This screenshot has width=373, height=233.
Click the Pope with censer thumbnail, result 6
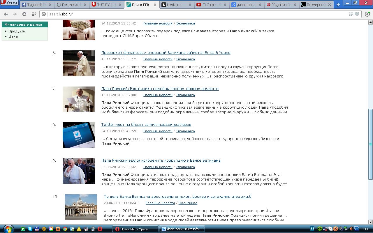79,63
